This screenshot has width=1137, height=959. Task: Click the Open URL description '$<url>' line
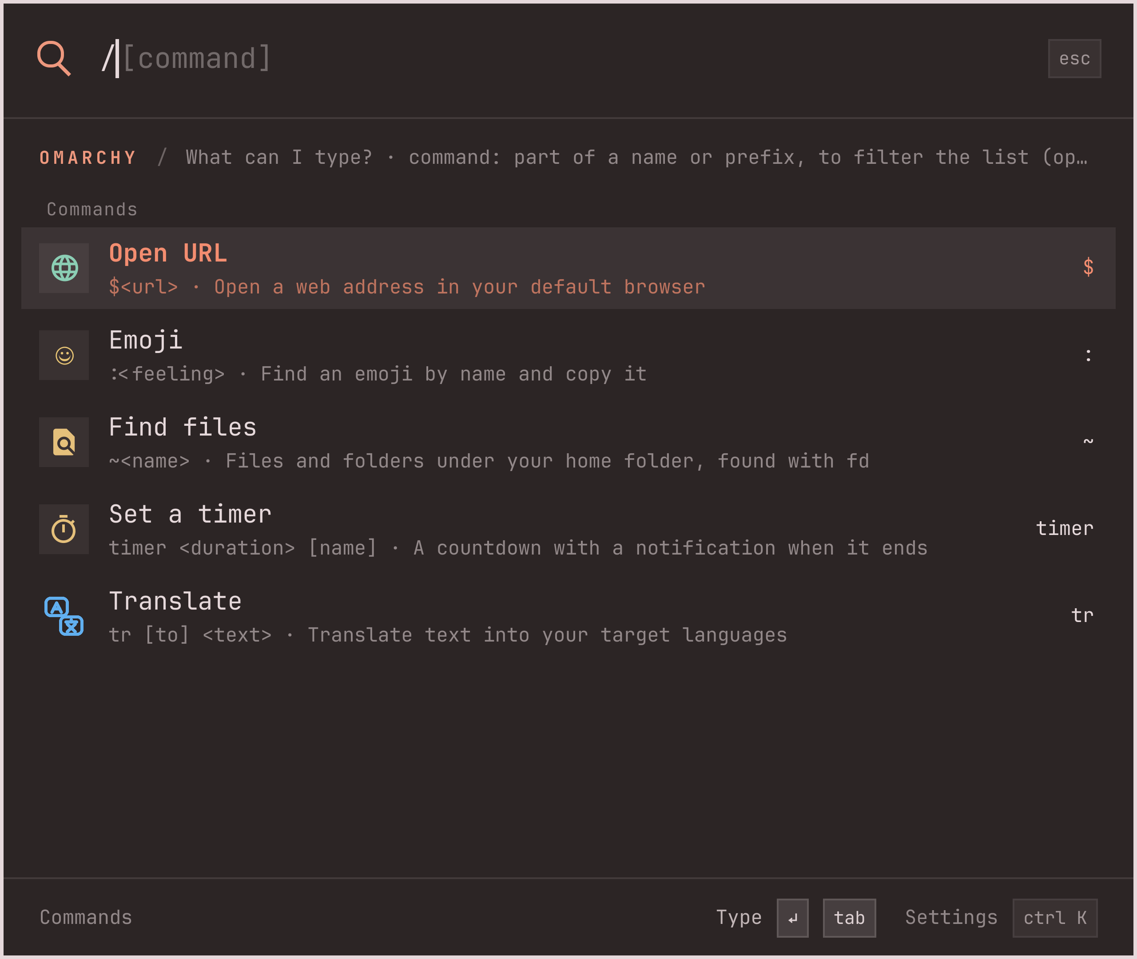[407, 287]
